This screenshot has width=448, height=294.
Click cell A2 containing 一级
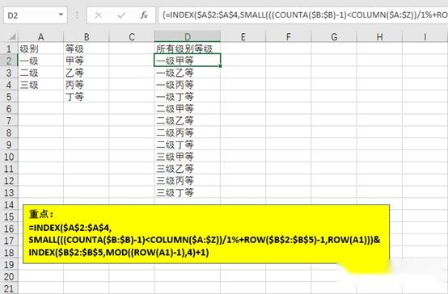(x=41, y=61)
